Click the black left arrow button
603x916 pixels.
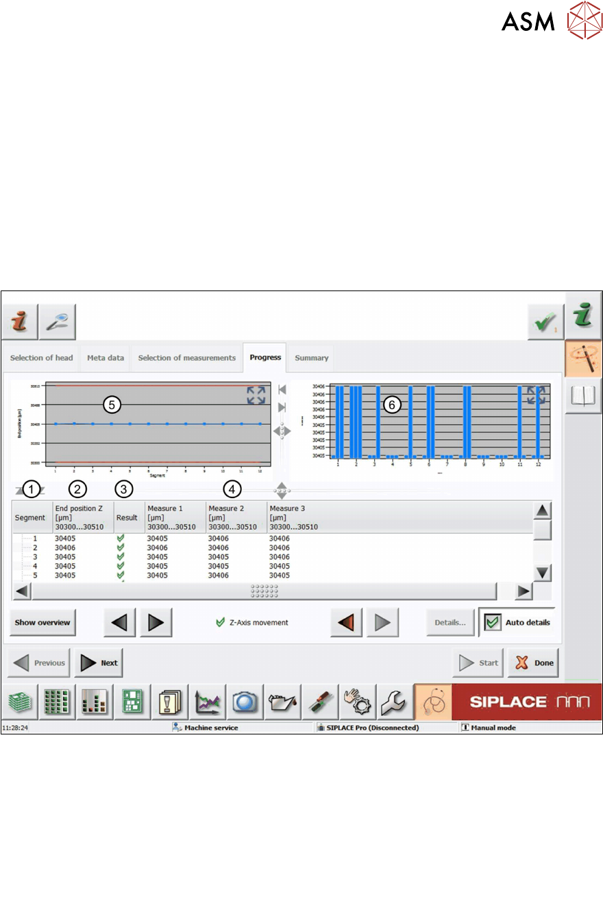[119, 622]
